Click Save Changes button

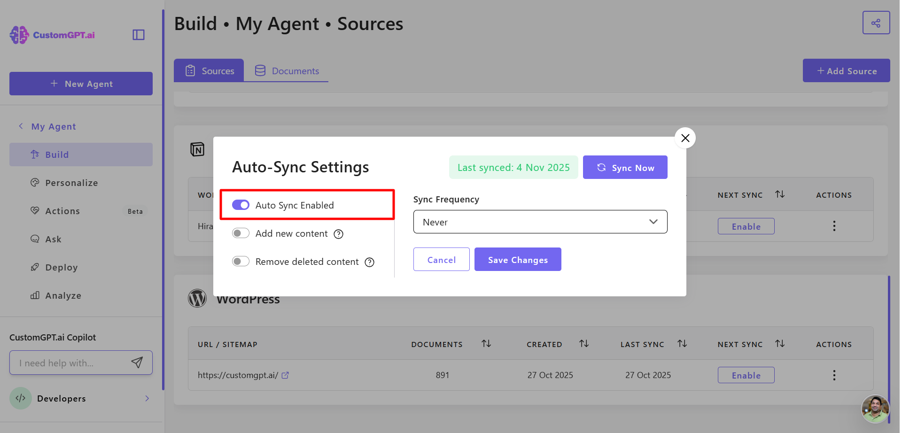(518, 259)
